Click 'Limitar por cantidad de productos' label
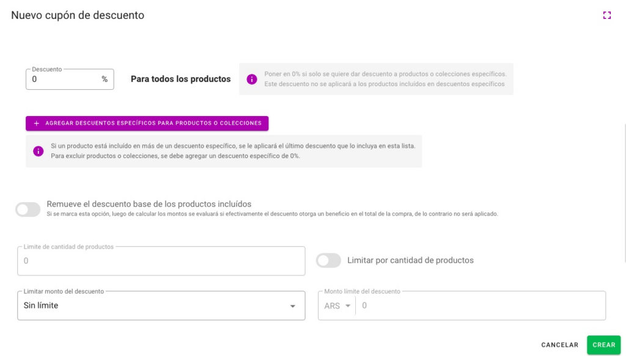626x356 pixels. pyautogui.click(x=410, y=260)
